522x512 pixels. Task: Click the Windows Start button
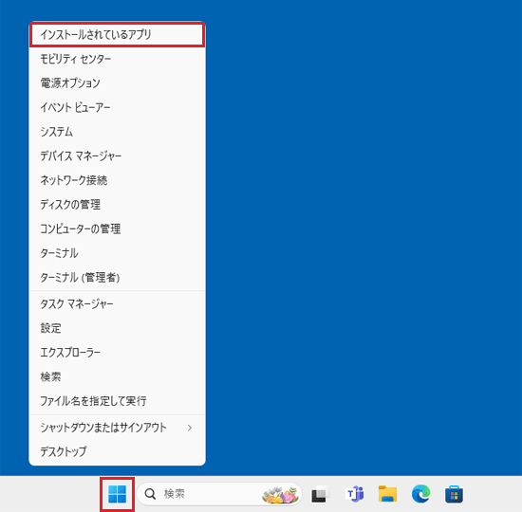click(x=117, y=494)
